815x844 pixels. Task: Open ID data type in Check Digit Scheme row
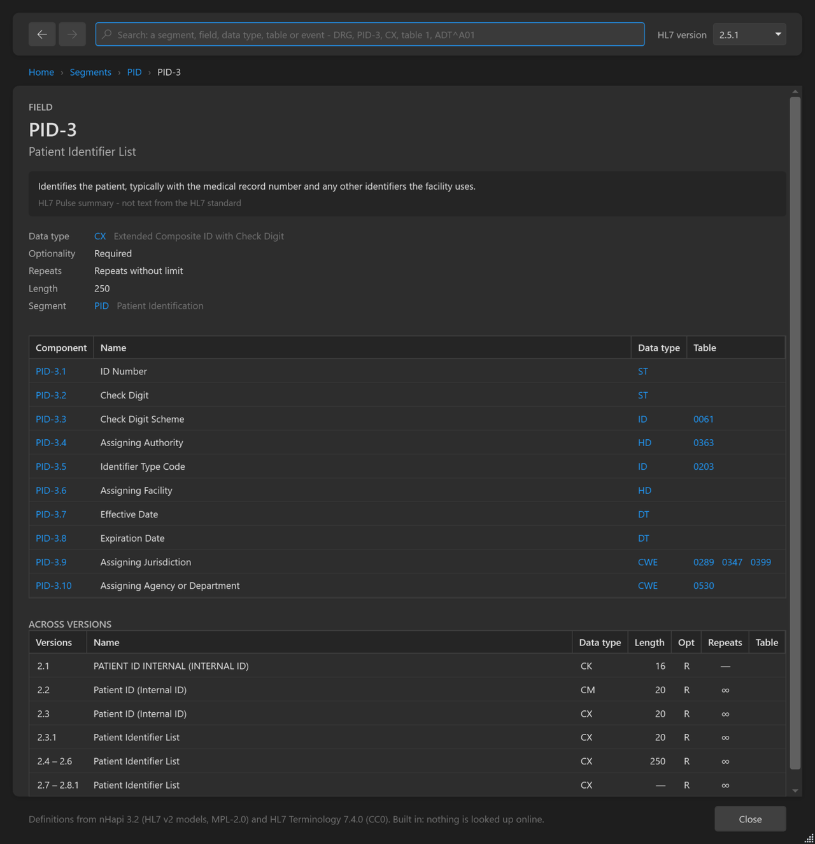pos(642,419)
